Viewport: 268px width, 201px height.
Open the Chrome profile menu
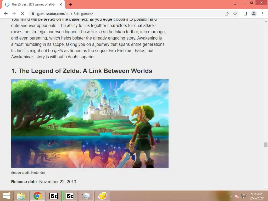point(254,14)
